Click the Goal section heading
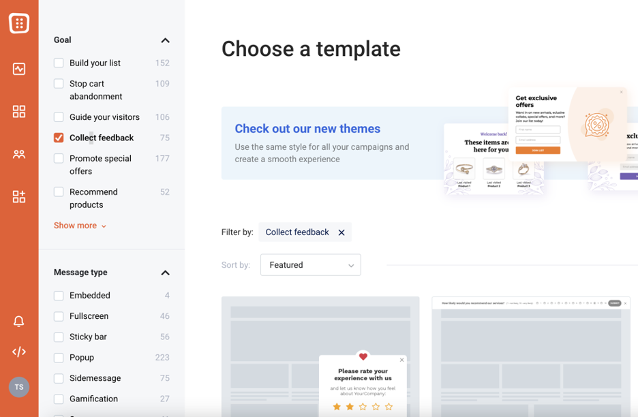 pyautogui.click(x=62, y=40)
